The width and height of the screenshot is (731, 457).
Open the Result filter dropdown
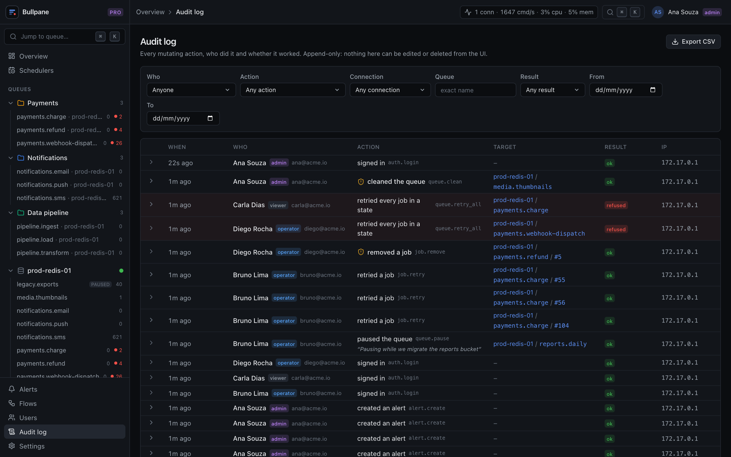click(553, 90)
